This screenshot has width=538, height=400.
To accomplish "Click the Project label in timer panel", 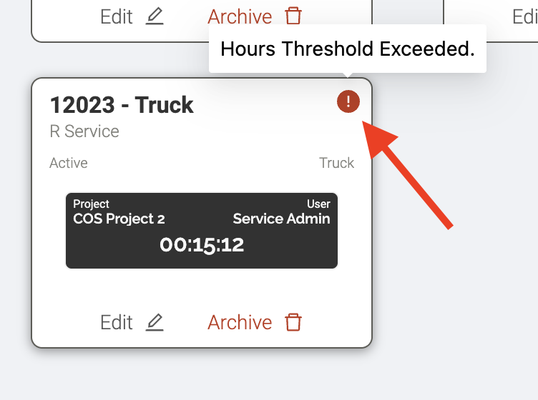I will pos(91,204).
